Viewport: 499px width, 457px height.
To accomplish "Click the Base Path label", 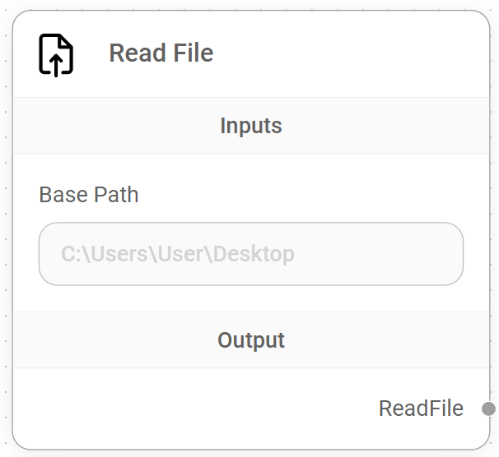I will tap(89, 195).
